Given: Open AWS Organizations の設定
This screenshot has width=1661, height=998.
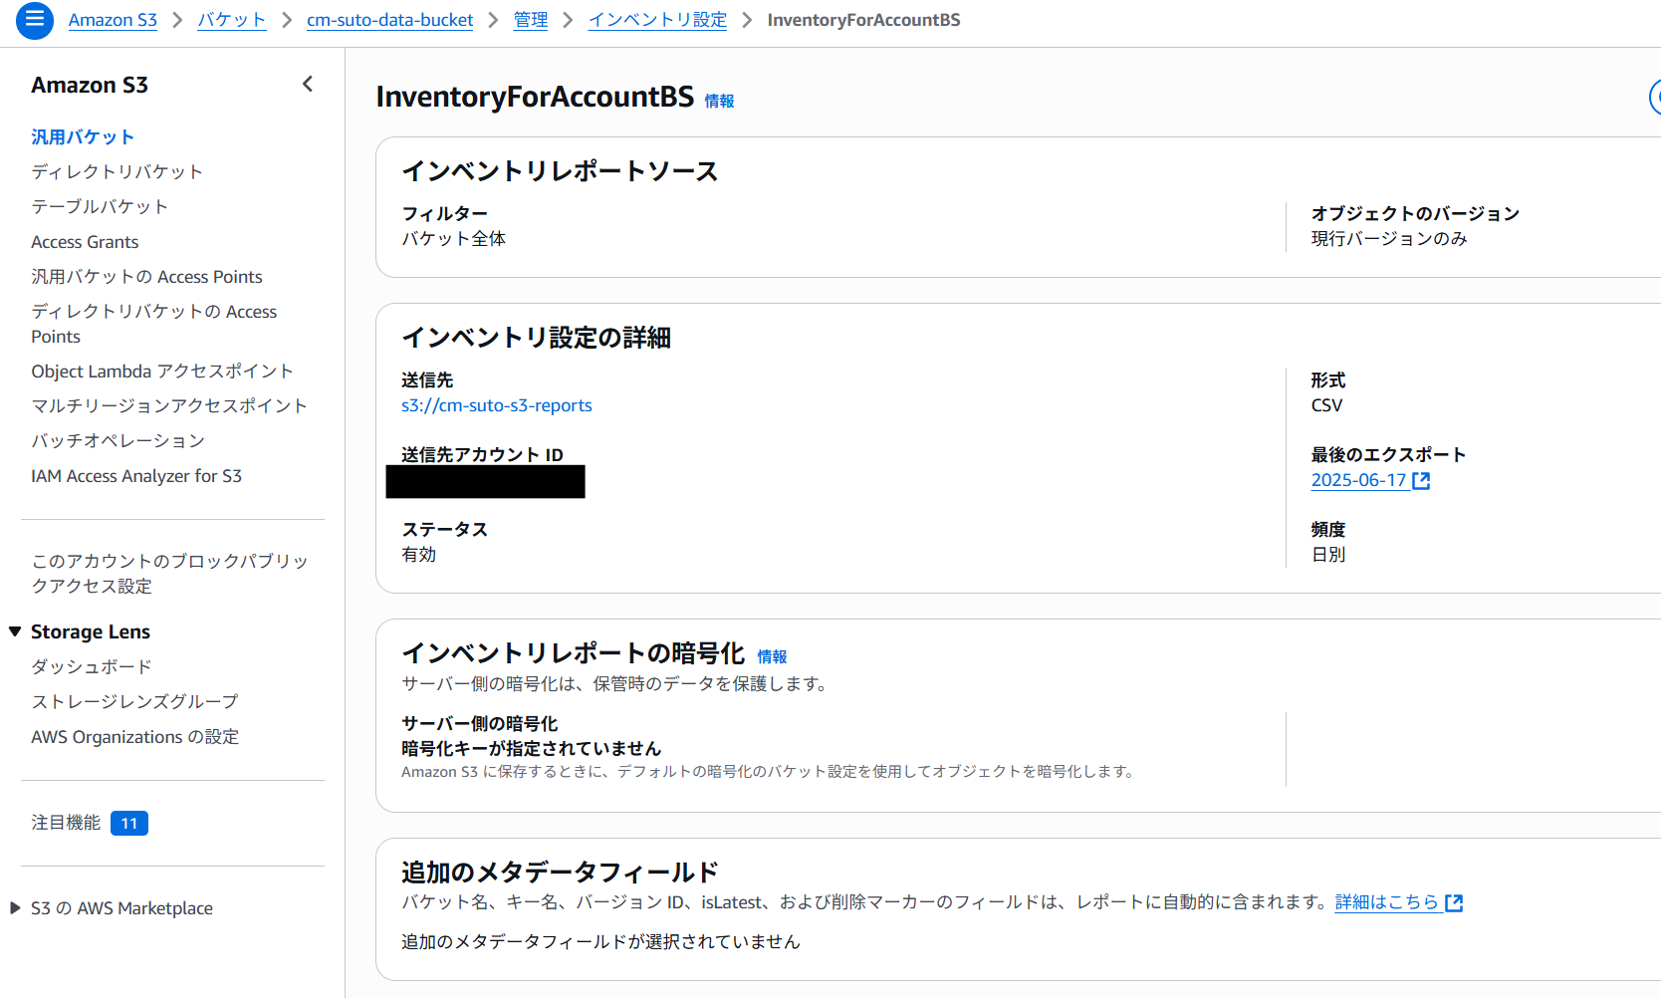Looking at the screenshot, I should coord(134,737).
